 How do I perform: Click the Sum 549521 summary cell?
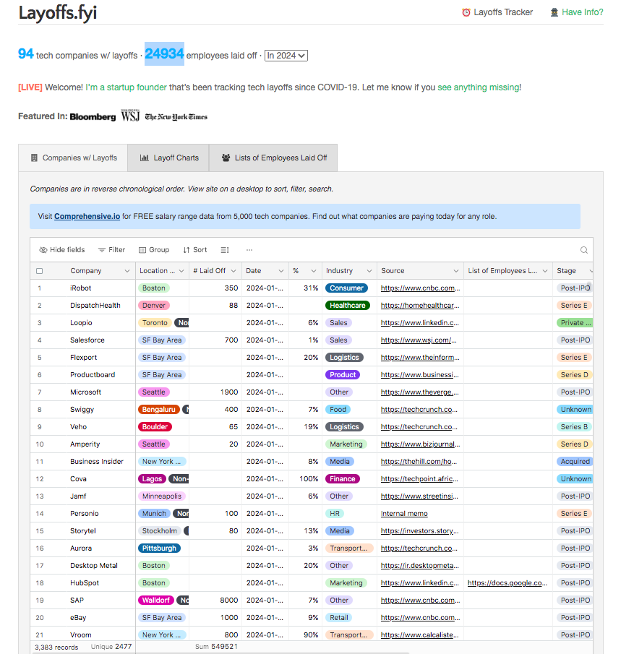(x=216, y=647)
